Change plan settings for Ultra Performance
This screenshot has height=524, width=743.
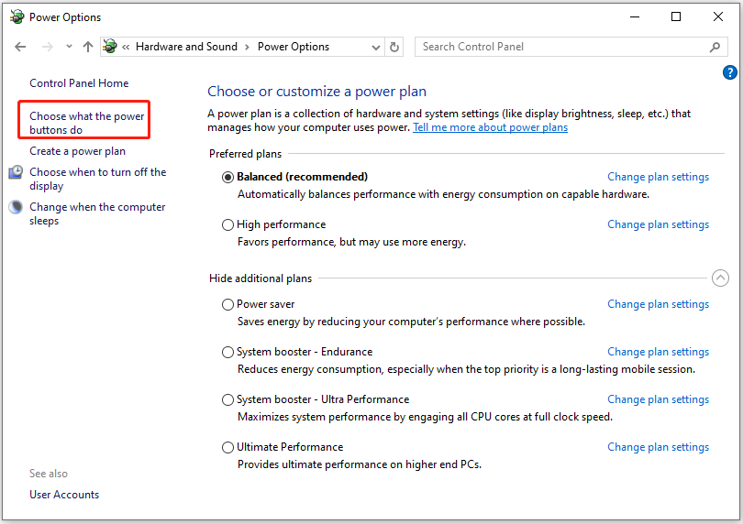659,399
